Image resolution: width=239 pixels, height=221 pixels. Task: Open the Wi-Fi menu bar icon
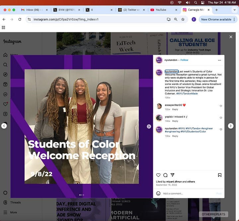tap(180, 2)
